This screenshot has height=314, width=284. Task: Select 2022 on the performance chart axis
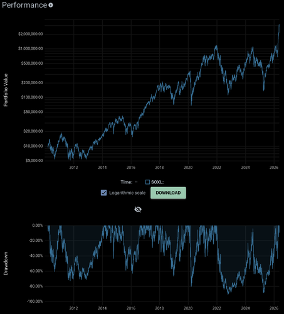[217, 168]
